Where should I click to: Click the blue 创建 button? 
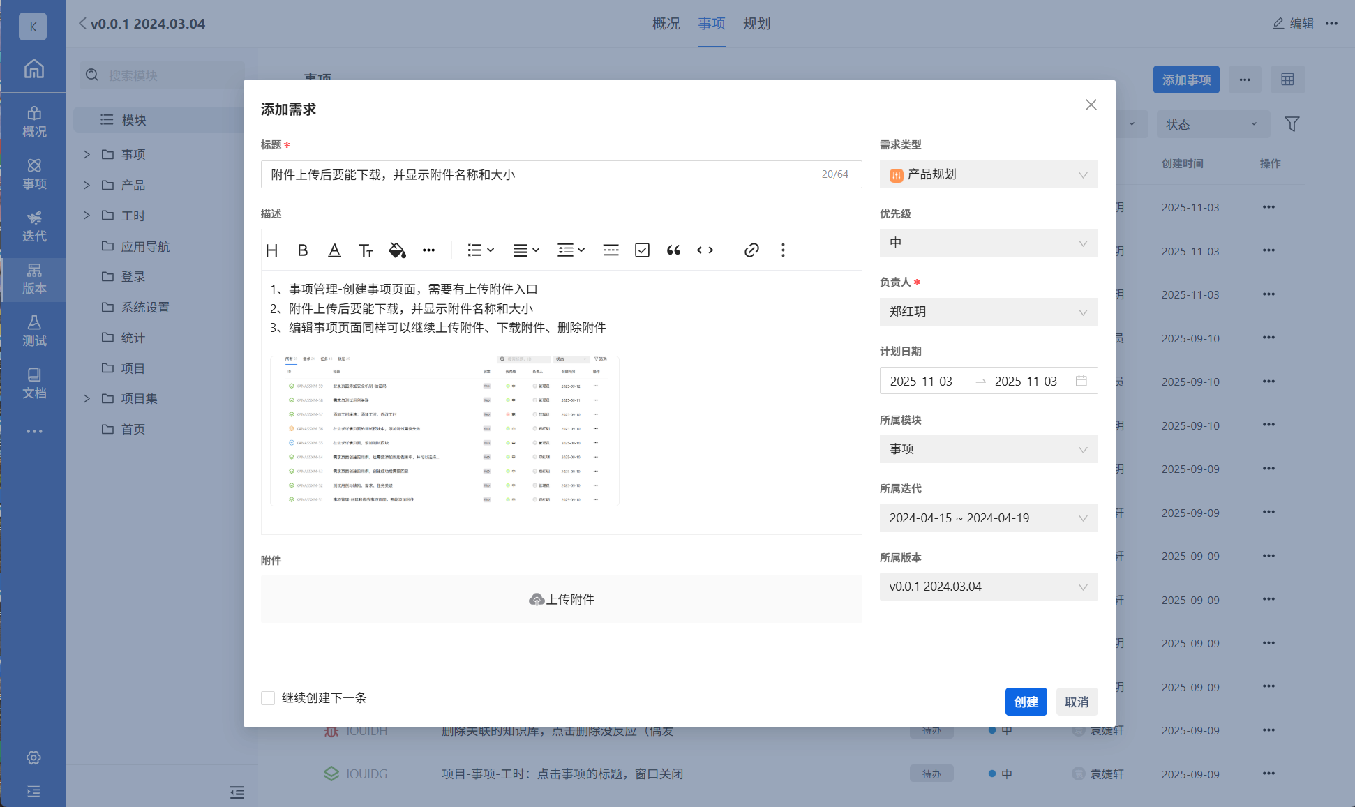[x=1026, y=702]
